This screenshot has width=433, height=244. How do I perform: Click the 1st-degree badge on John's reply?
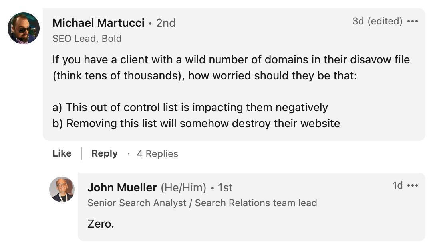226,187
